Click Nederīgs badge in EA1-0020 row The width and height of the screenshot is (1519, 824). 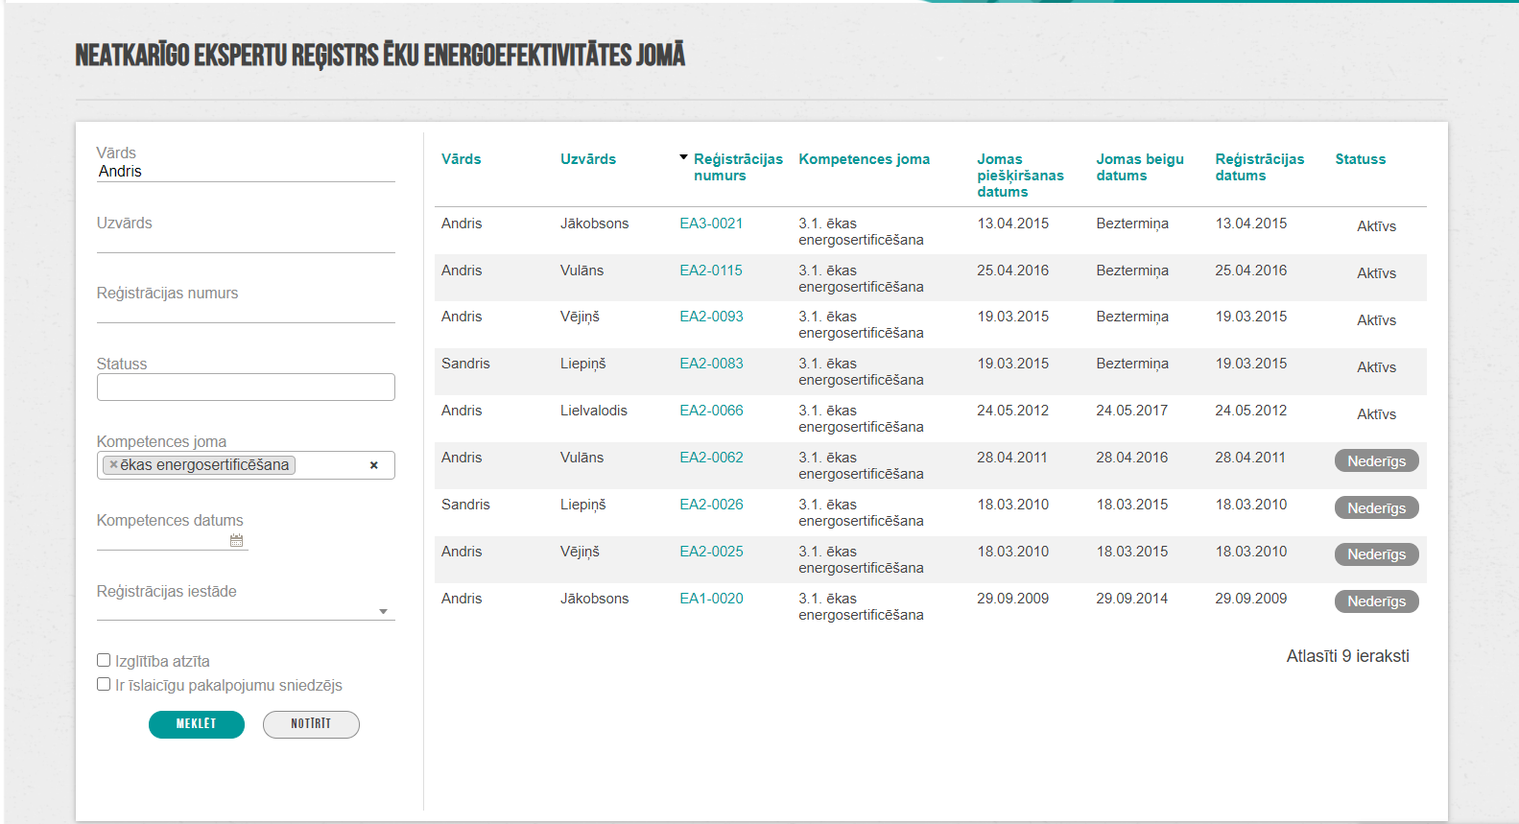[1376, 601]
